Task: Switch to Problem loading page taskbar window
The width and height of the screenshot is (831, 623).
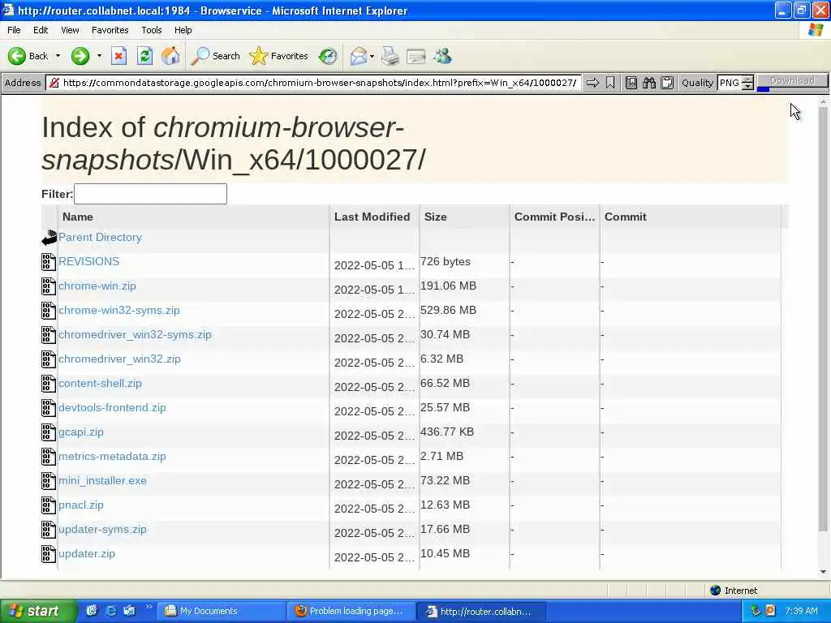Action: (351, 611)
